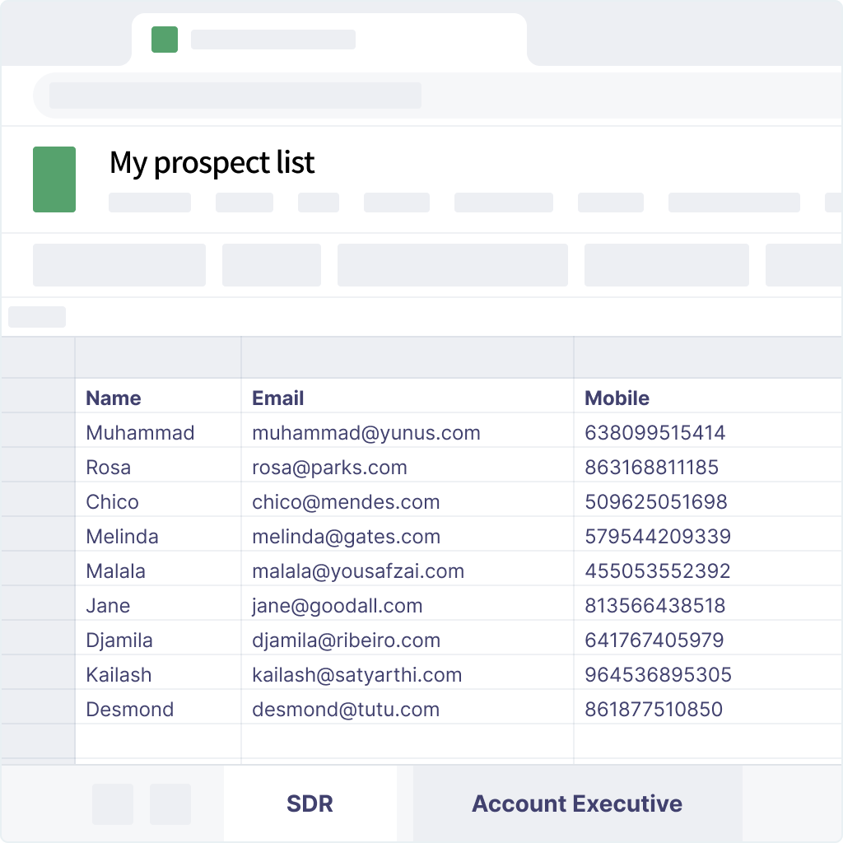Select the chico@mendes.com cell
This screenshot has height=843, width=843.
408,501
